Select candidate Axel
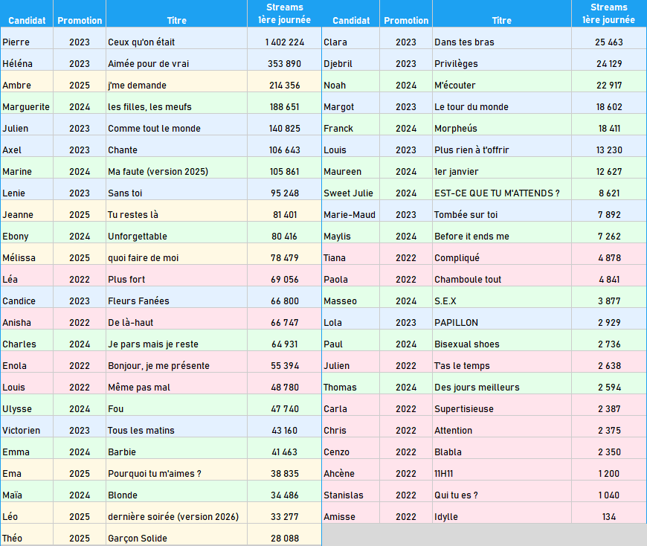Image resolution: width=647 pixels, height=546 pixels. coord(27,146)
